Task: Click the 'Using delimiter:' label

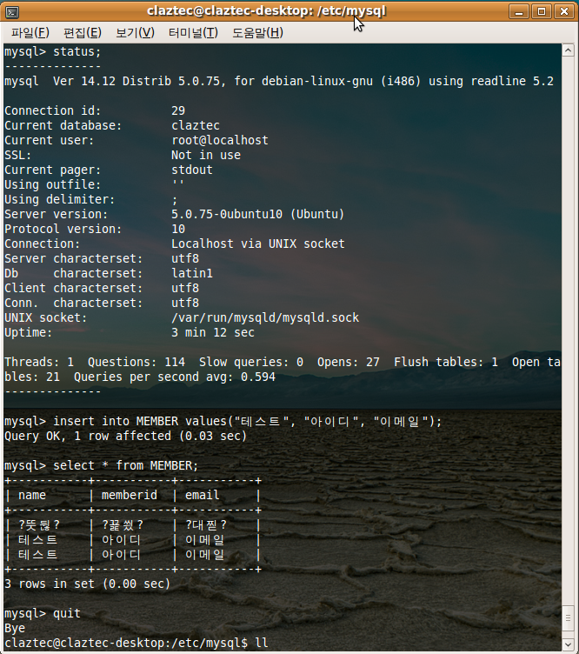Action: click(60, 199)
